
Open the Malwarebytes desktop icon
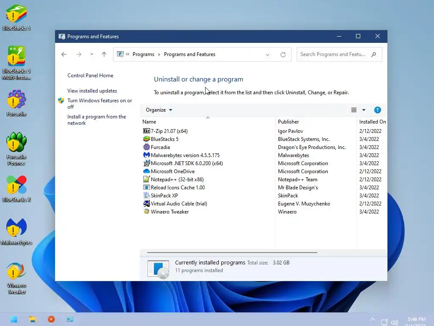(17, 232)
